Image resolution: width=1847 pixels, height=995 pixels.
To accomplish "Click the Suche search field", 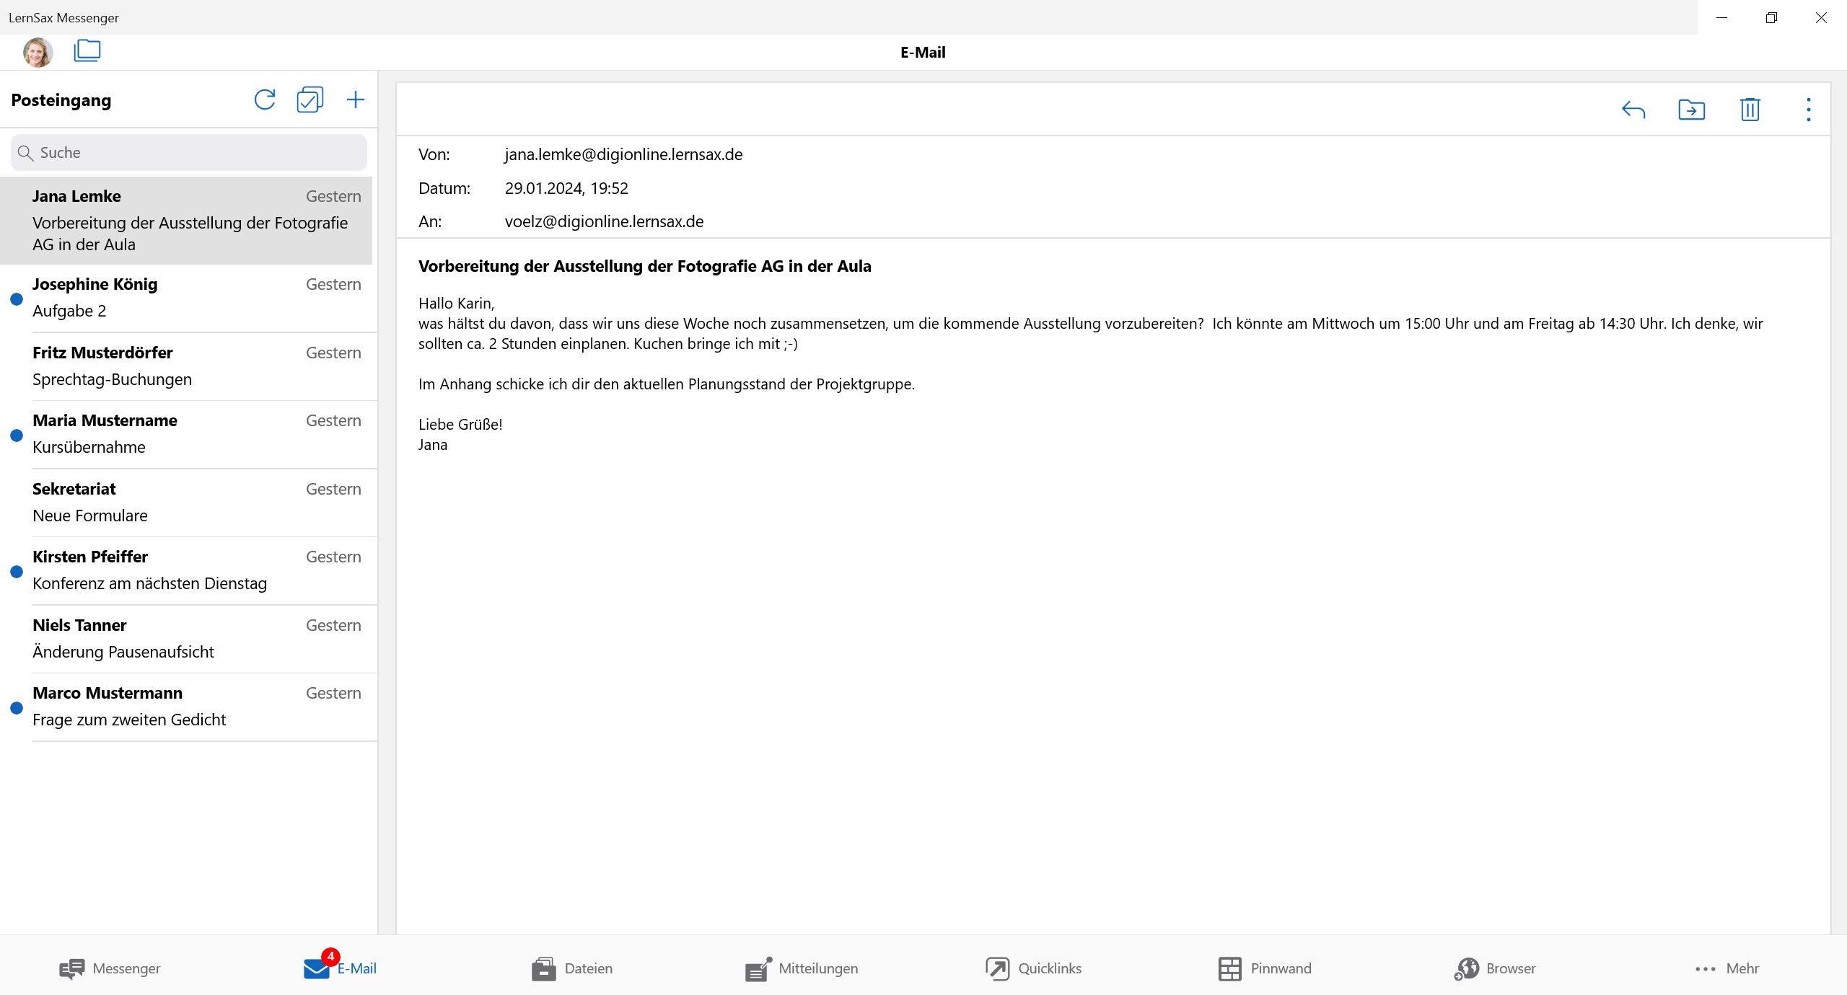I will (189, 153).
